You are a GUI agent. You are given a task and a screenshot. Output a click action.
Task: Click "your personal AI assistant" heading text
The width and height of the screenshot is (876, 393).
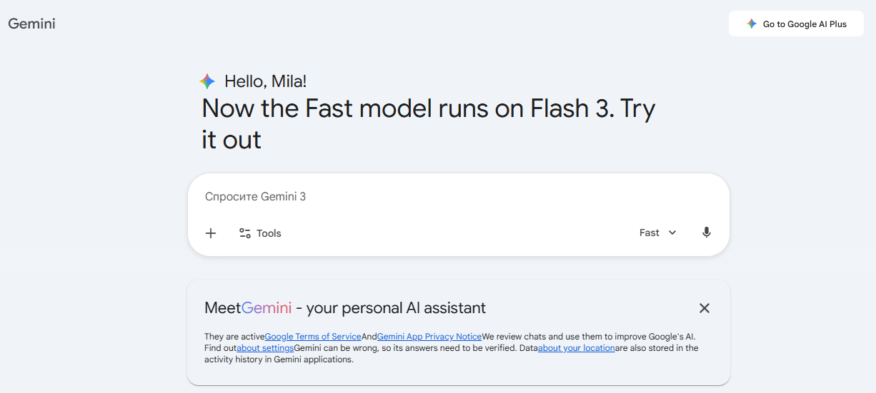396,308
